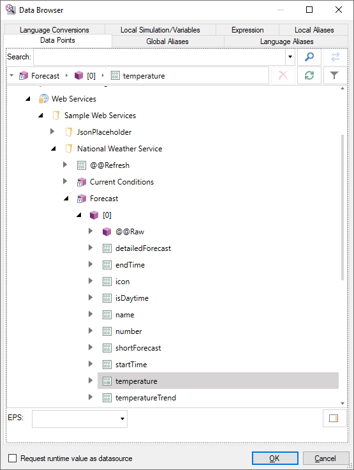This screenshot has width=354, height=470.
Task: Click the magnifier search icon
Action: [x=309, y=57]
